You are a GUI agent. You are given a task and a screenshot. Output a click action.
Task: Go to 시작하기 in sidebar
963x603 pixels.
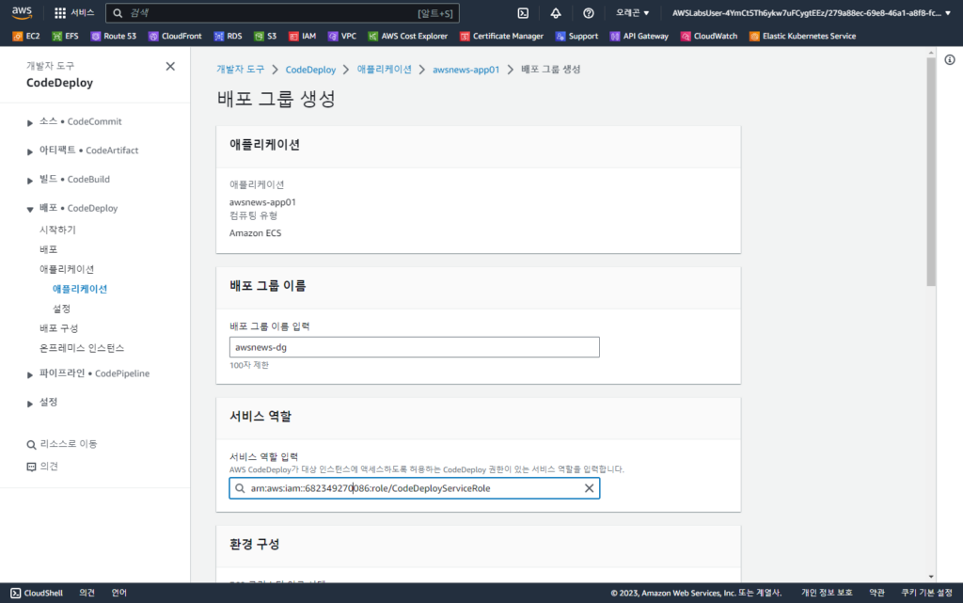coord(57,230)
